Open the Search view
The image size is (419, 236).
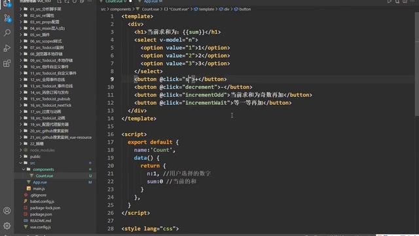7,33
